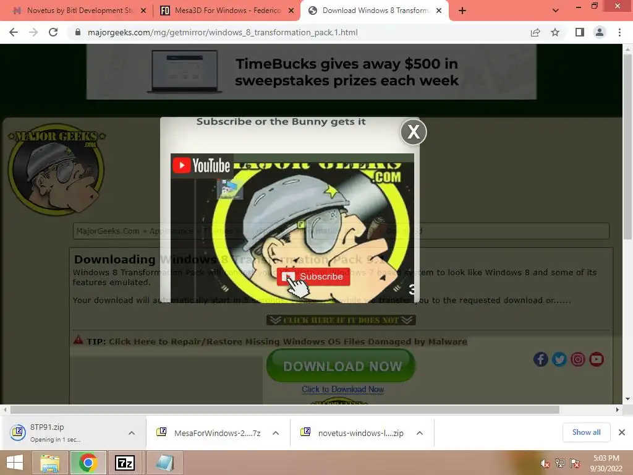Click the green DOWNLOAD NOW button
Image resolution: width=633 pixels, height=475 pixels.
click(x=341, y=366)
